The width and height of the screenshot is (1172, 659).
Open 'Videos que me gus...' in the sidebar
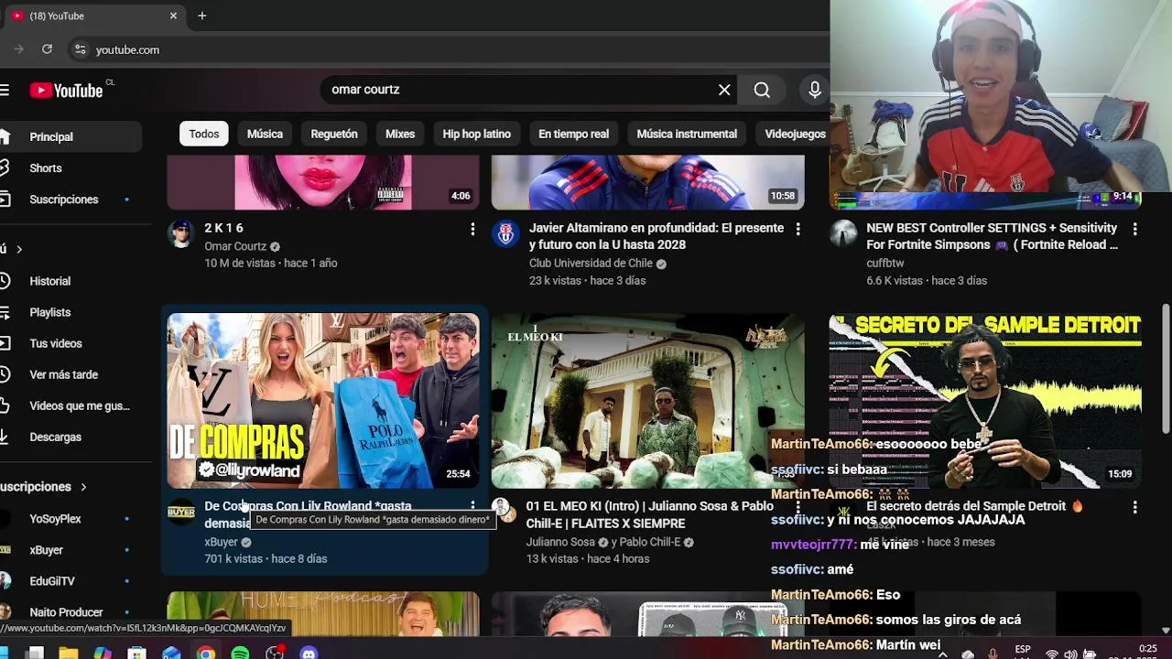[x=71, y=405]
